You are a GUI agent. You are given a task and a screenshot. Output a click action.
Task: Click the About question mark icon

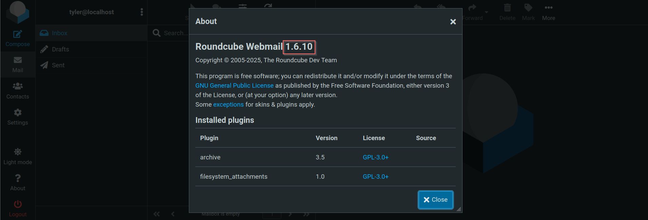click(x=18, y=178)
